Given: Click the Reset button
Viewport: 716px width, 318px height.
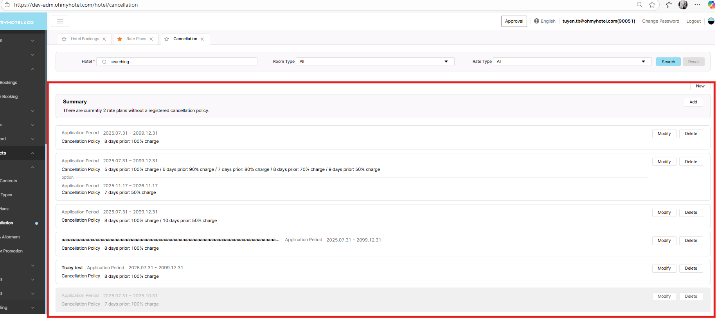Looking at the screenshot, I should click(x=693, y=62).
